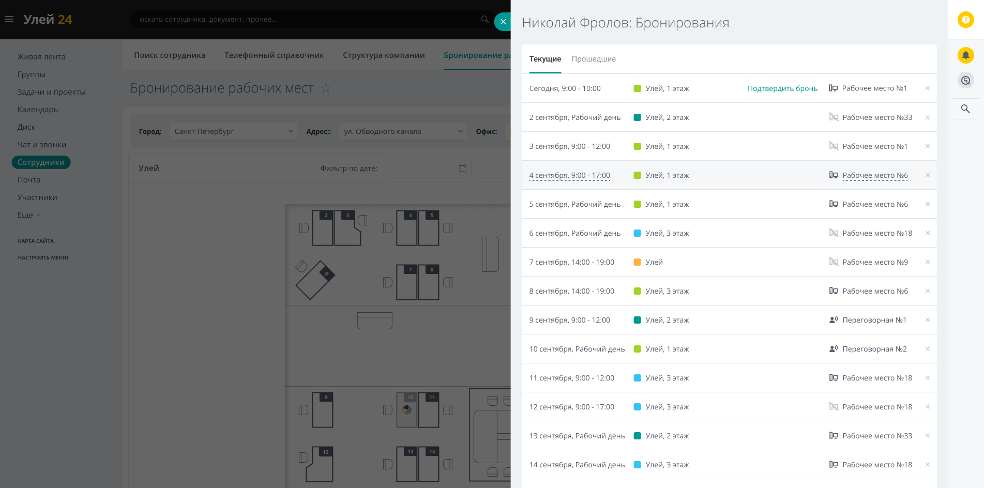The width and height of the screenshot is (984, 488).
Task: Open Участники in the sidebar
Action: pos(37,197)
